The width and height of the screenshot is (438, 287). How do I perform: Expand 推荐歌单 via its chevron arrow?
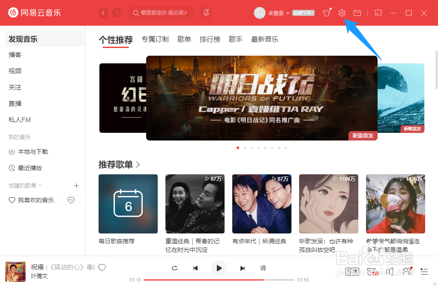pos(138,164)
